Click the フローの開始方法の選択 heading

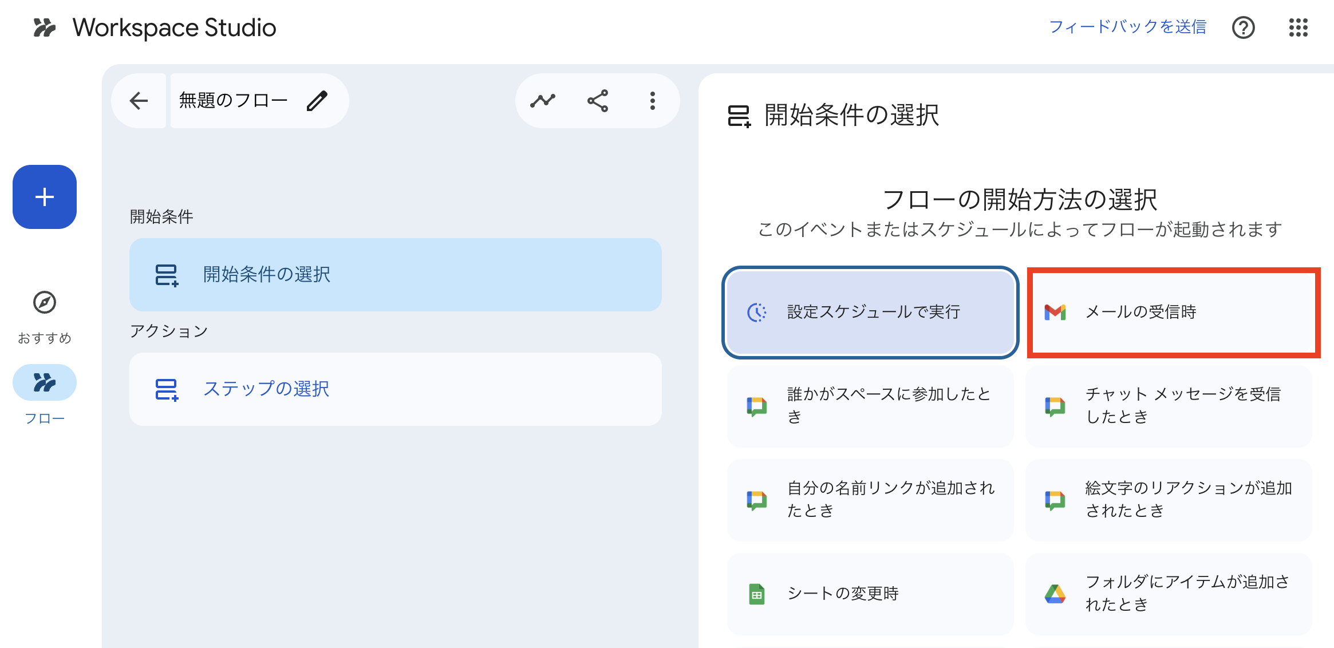click(1020, 200)
